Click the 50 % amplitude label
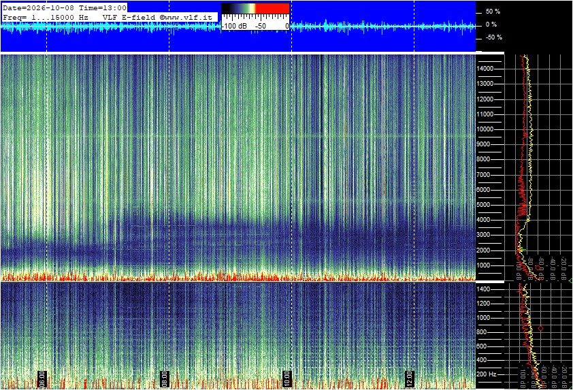 tap(493, 12)
